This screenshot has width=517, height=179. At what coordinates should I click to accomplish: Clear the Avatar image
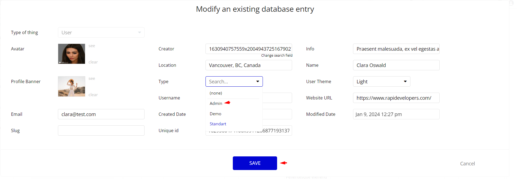[93, 62]
